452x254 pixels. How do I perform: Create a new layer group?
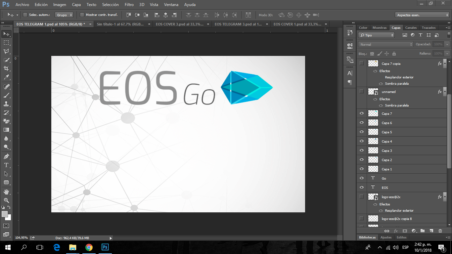422,231
